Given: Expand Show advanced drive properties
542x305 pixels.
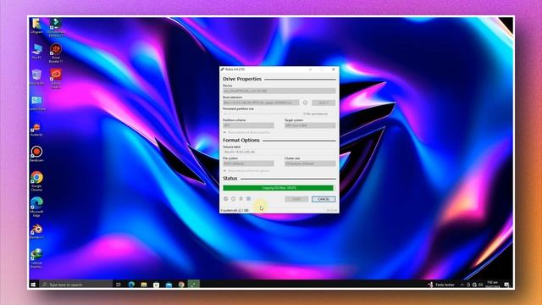Looking at the screenshot, I should 246,132.
